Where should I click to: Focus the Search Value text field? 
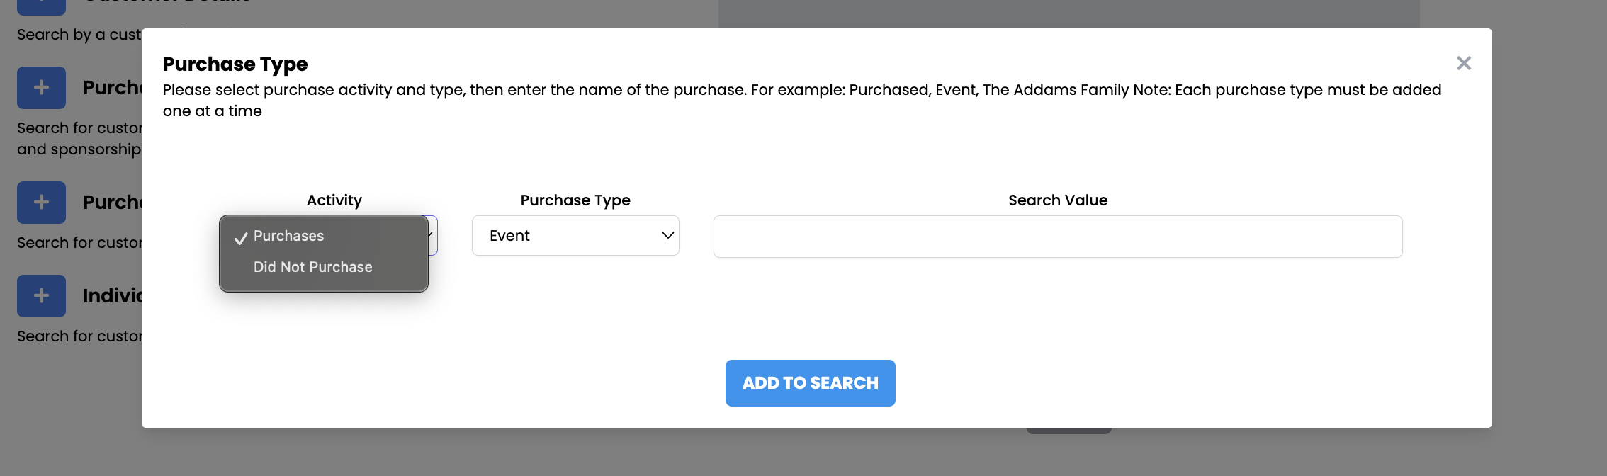coord(1058,237)
